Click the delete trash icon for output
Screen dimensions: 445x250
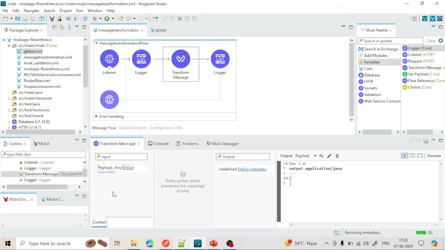[337, 156]
